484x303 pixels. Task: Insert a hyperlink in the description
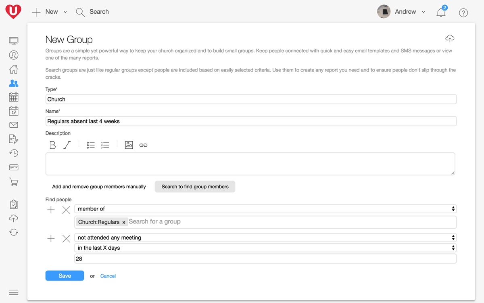(x=143, y=145)
